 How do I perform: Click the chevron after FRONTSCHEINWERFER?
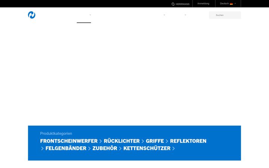point(101,141)
